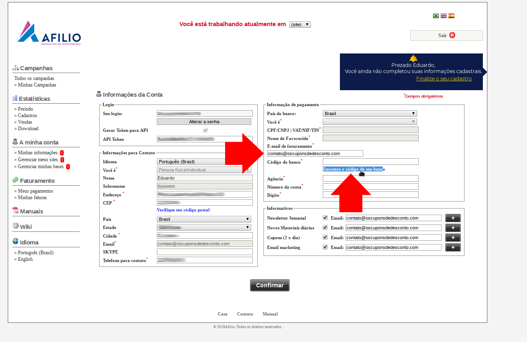The image size is (527, 342).
Task: Open Encontre o código do seu banco link
Action: [x=354, y=169]
